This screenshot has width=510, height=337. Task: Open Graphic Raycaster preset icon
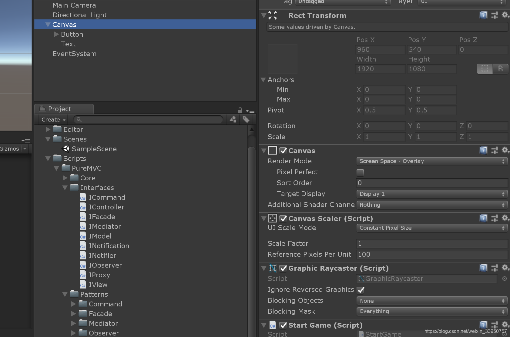click(494, 268)
